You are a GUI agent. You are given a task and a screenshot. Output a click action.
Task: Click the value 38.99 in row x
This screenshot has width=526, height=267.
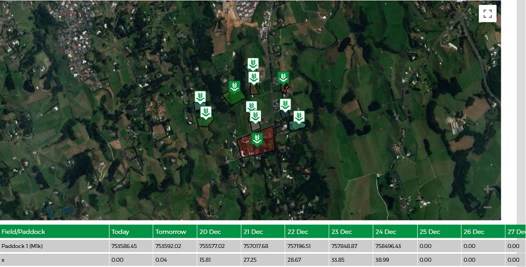coord(381,260)
